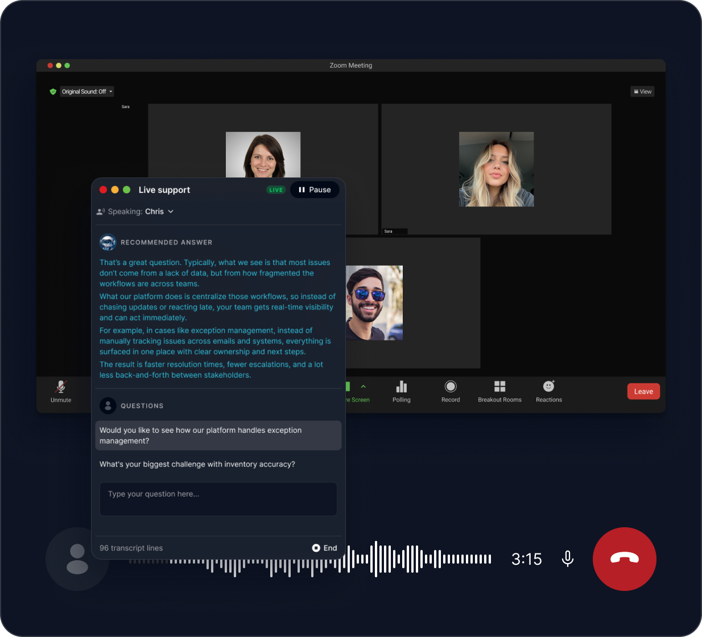Click the Zoom Meeting window title
Screen dimensions: 702x637
(351, 65)
